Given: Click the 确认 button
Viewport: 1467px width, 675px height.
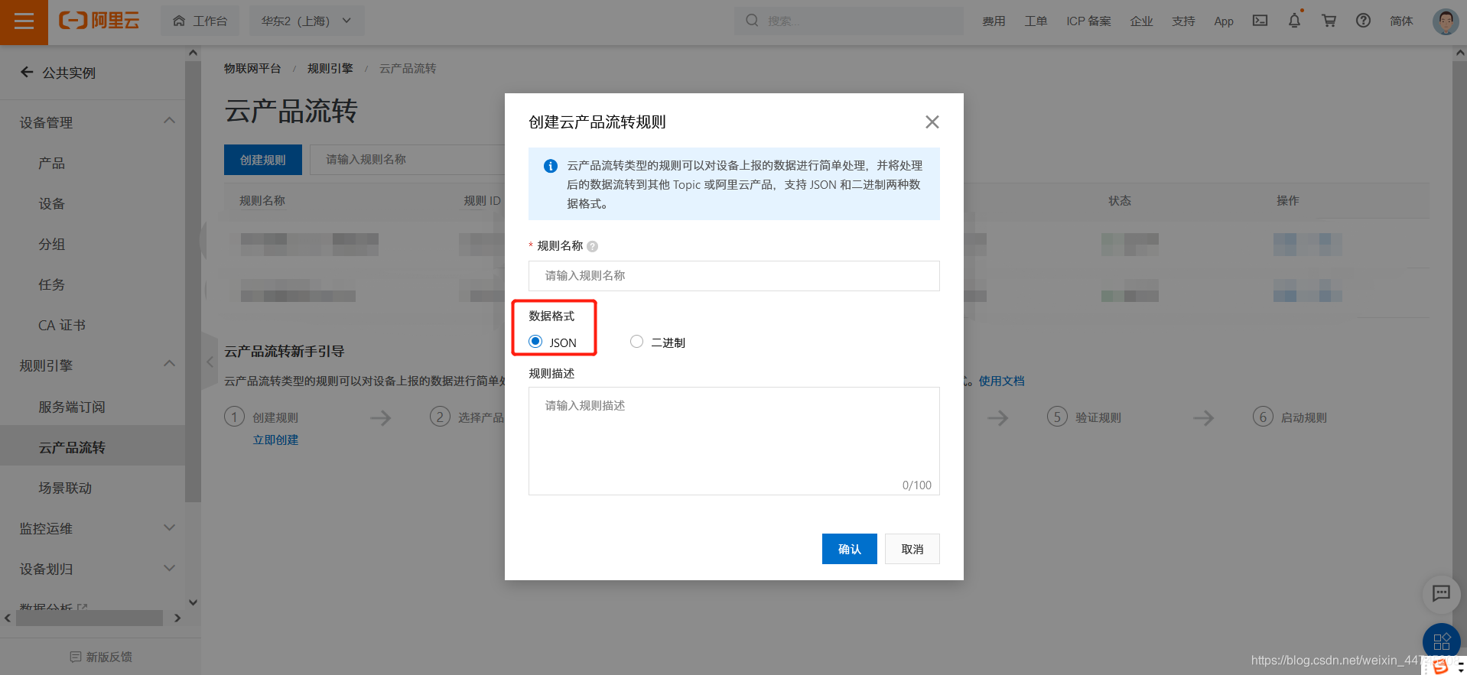Looking at the screenshot, I should tap(849, 549).
